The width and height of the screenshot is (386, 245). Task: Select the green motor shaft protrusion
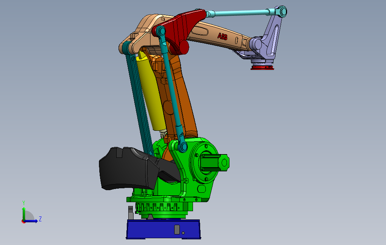pyautogui.click(x=215, y=162)
